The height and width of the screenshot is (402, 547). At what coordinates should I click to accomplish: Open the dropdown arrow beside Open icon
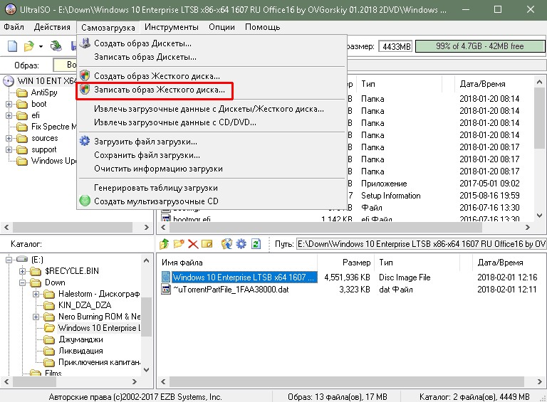[41, 46]
